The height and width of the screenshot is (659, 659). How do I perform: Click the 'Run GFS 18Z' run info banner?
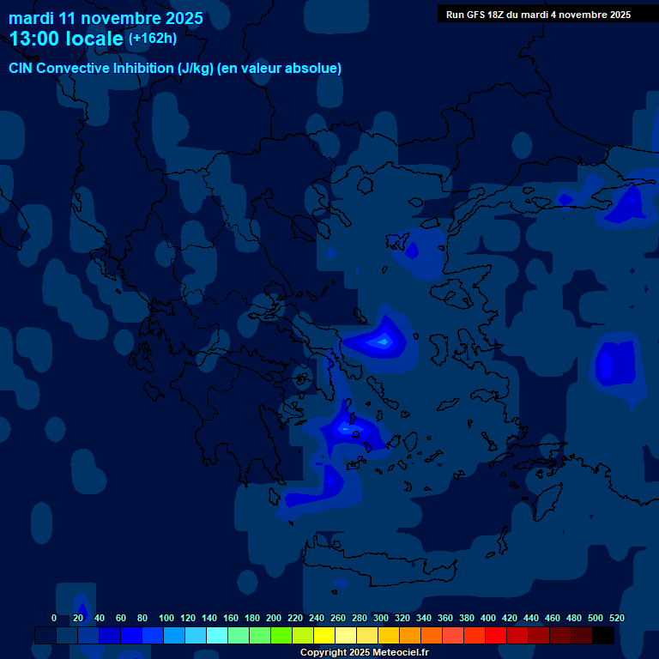tap(538, 14)
